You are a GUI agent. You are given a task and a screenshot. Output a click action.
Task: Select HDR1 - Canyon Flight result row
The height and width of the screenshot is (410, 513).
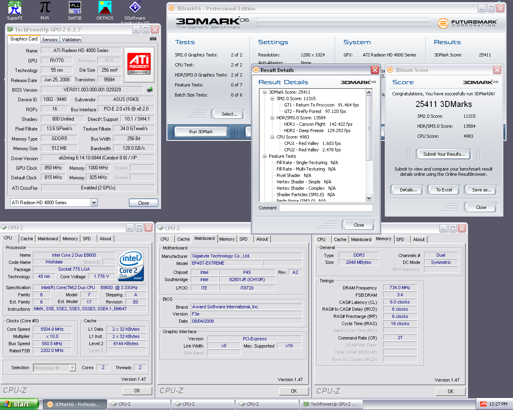click(318, 124)
